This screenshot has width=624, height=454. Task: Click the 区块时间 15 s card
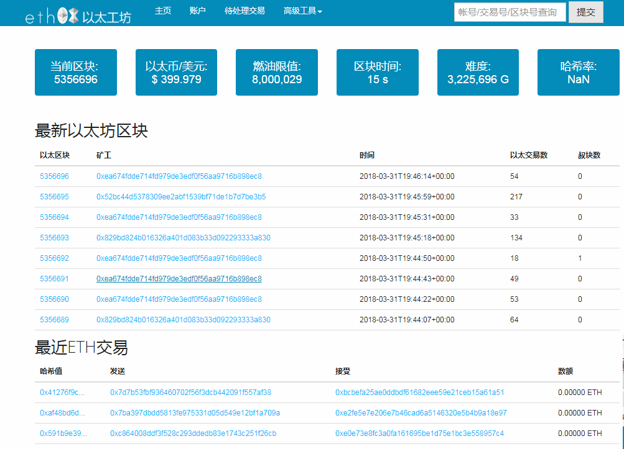coord(377,72)
